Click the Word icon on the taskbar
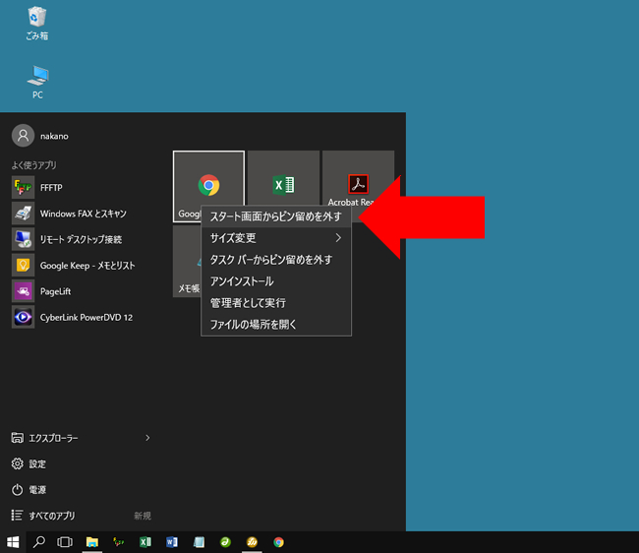 coord(172,541)
